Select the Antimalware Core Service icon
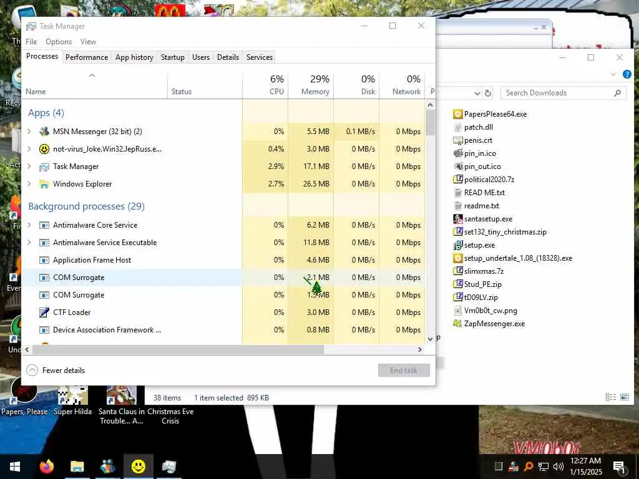Viewport: 639px width, 479px height. (44, 225)
